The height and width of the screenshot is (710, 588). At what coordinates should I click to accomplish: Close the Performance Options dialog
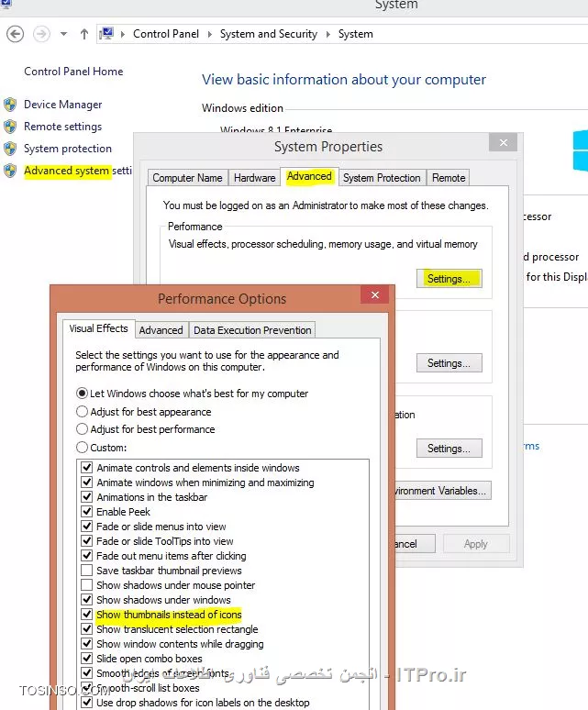(x=375, y=295)
